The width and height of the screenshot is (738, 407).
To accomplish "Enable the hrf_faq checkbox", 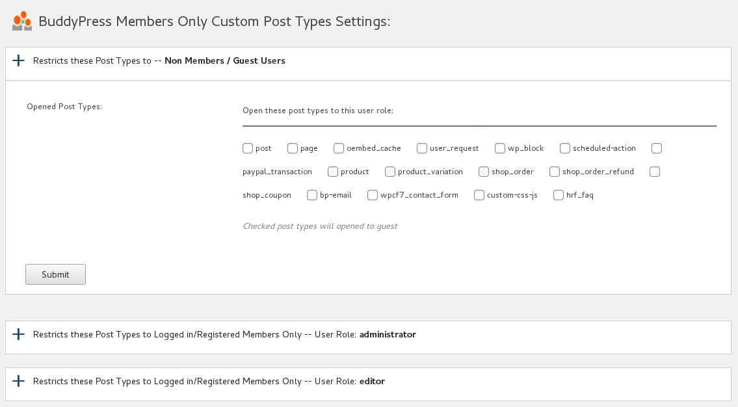I will [558, 195].
